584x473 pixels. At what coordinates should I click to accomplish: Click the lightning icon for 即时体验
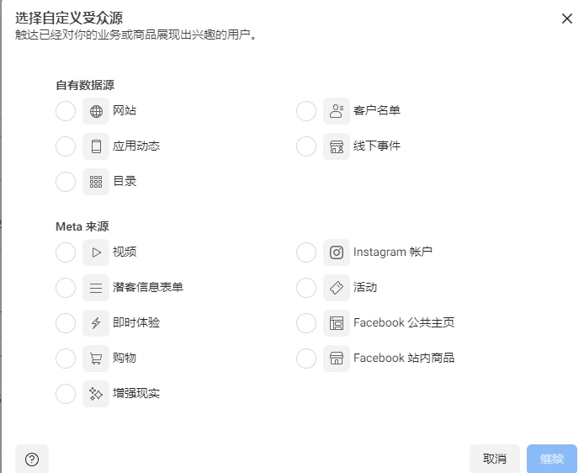click(96, 323)
